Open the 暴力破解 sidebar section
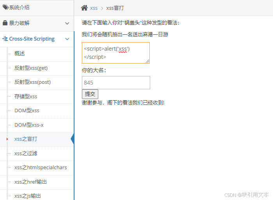Screen dimensions: 273x200 click(x=37, y=23)
